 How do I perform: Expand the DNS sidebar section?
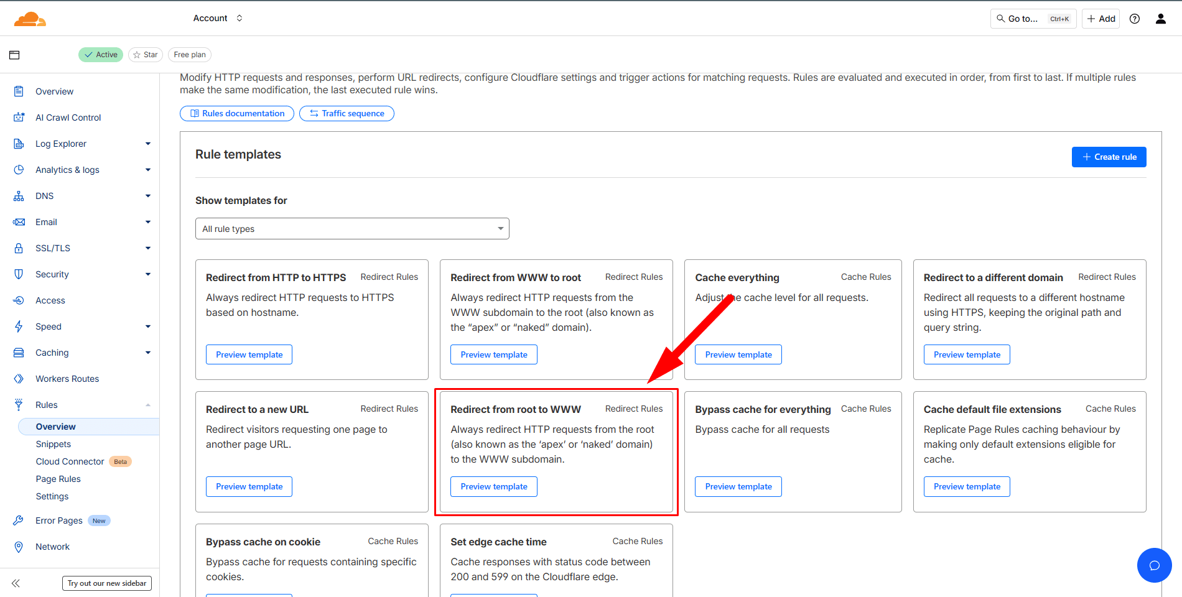pyautogui.click(x=148, y=196)
